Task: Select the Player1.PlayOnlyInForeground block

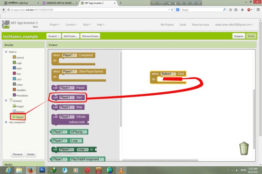Action: (x=78, y=159)
